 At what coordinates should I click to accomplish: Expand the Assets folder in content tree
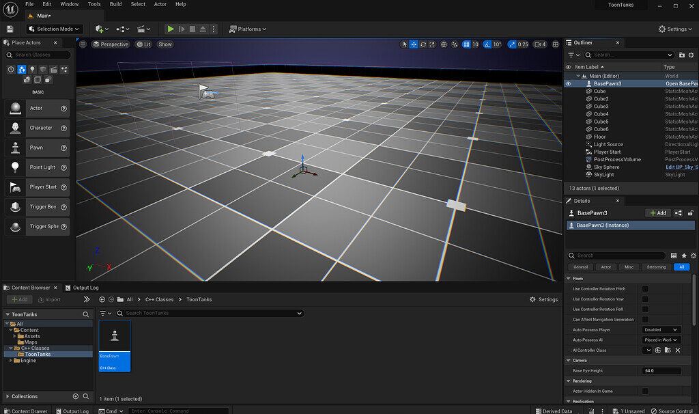[x=14, y=336]
